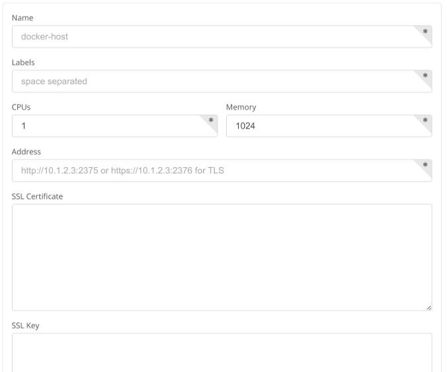Click the required asterisk on Address field
This screenshot has height=372, width=447.
425,165
